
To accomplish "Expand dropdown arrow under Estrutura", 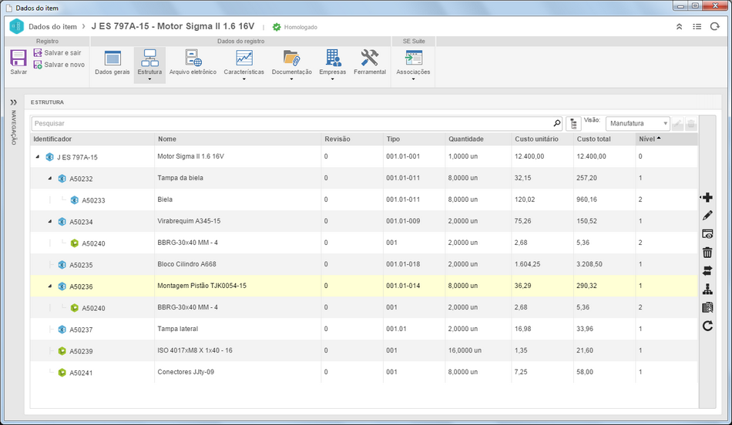I will tap(149, 79).
